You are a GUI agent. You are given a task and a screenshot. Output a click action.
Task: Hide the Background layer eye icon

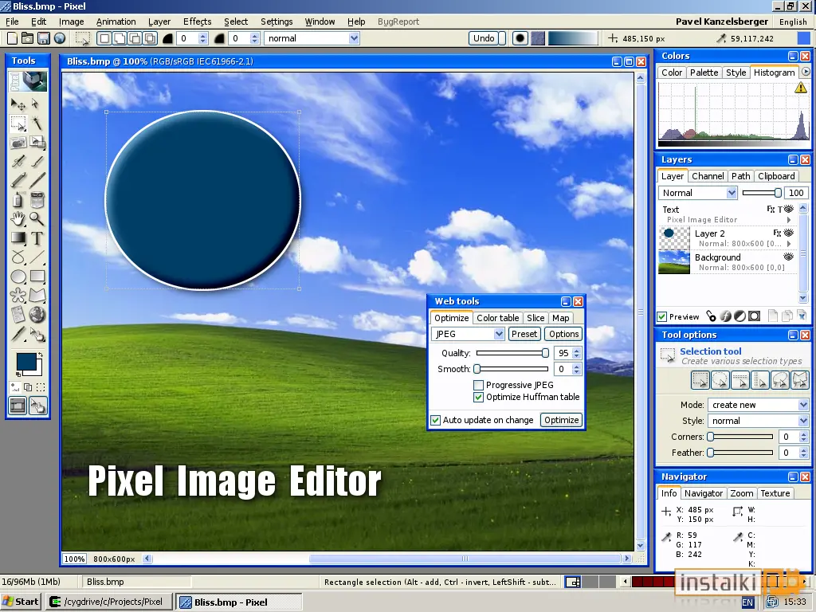[x=788, y=257]
